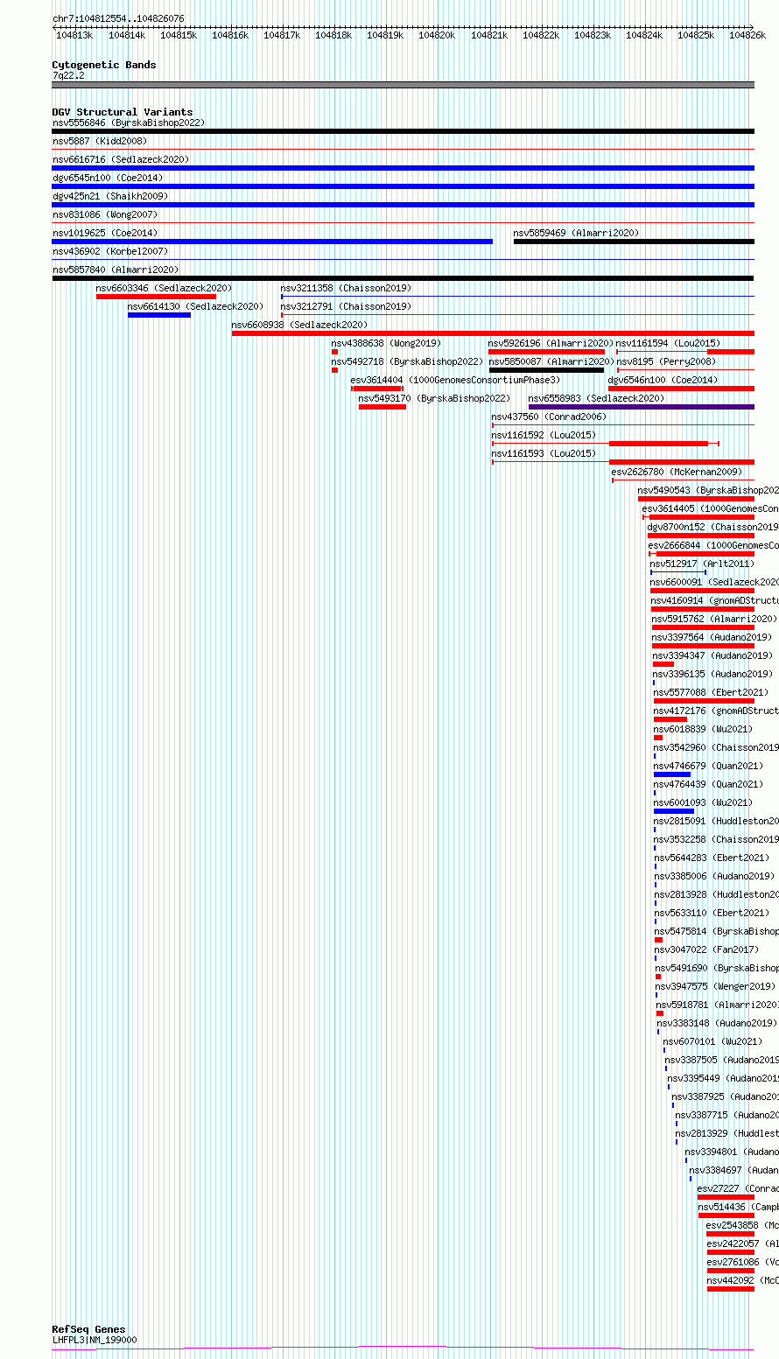This screenshot has width=779, height=1359.
Task: Open nsv1019625 (Coe2014) variant label
Action: [105, 233]
